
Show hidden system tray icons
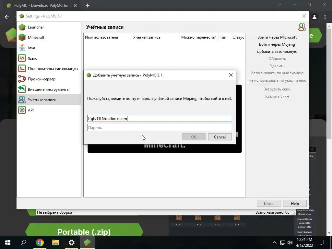(274, 243)
